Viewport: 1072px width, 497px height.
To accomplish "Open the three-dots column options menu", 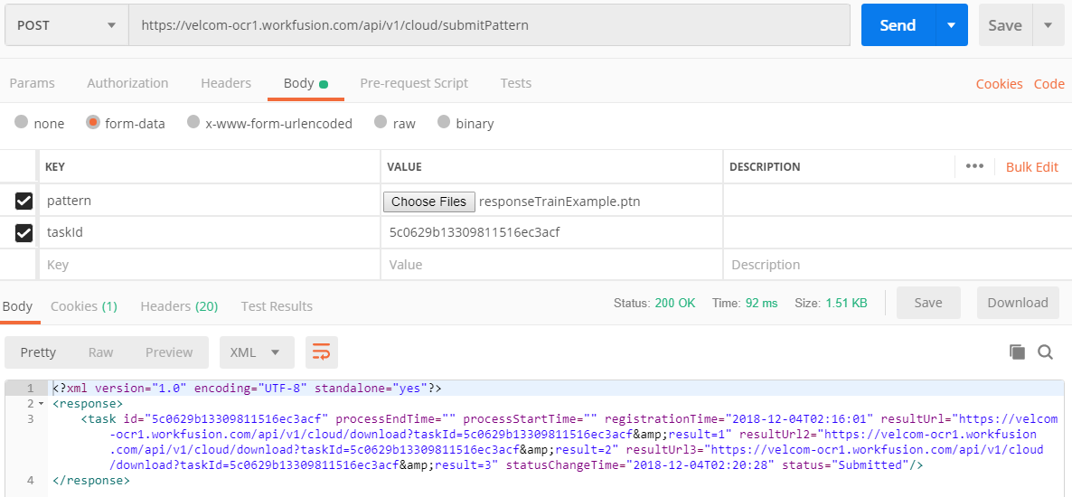I will pos(974,167).
